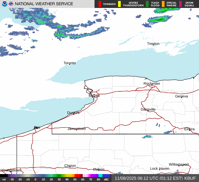
Task: Click the NOAA logo in the header
Action: point(4,4)
